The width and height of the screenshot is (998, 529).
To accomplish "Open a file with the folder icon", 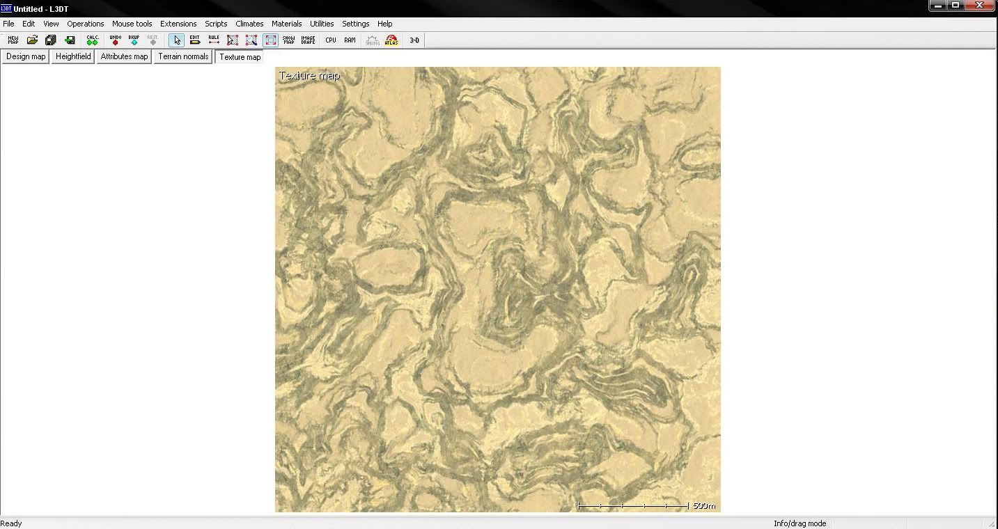I will click(x=32, y=40).
